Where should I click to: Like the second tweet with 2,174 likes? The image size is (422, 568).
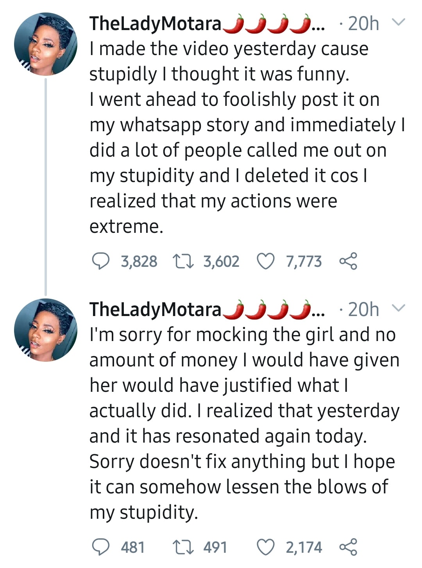pos(266,547)
